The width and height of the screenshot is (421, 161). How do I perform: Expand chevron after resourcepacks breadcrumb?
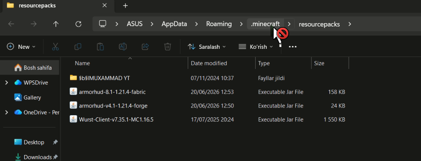(350, 24)
